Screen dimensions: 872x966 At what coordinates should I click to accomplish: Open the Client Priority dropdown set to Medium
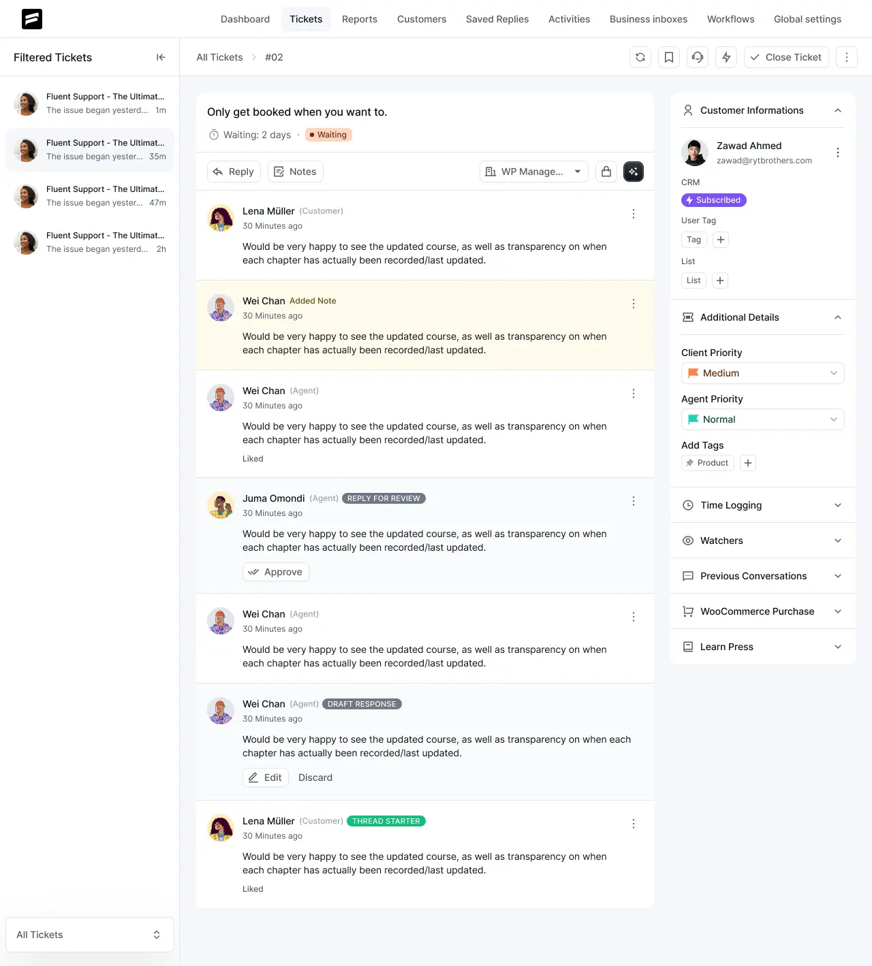[762, 373]
